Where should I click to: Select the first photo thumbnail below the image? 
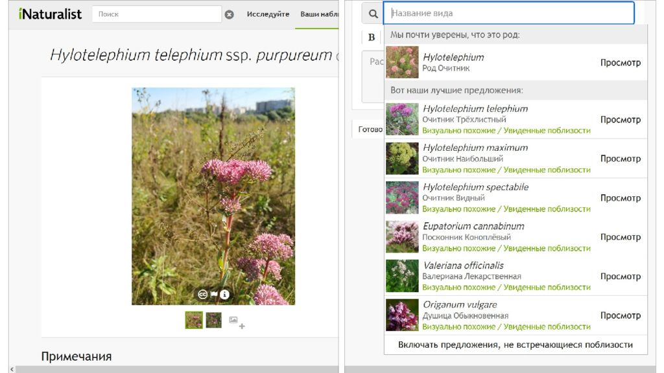click(x=194, y=320)
